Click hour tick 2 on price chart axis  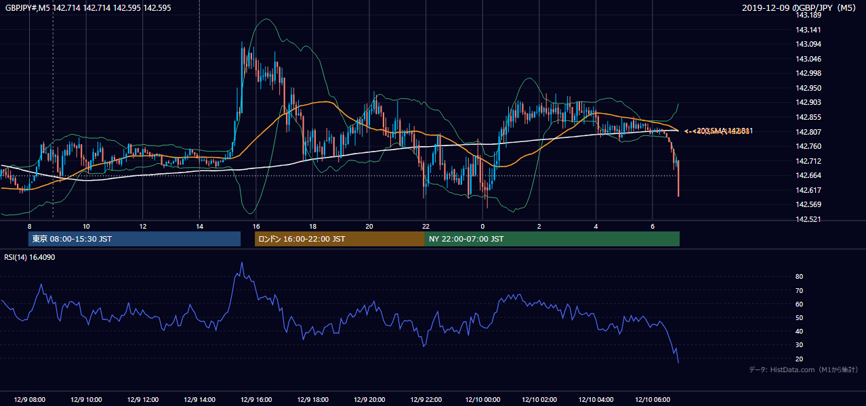(x=539, y=226)
